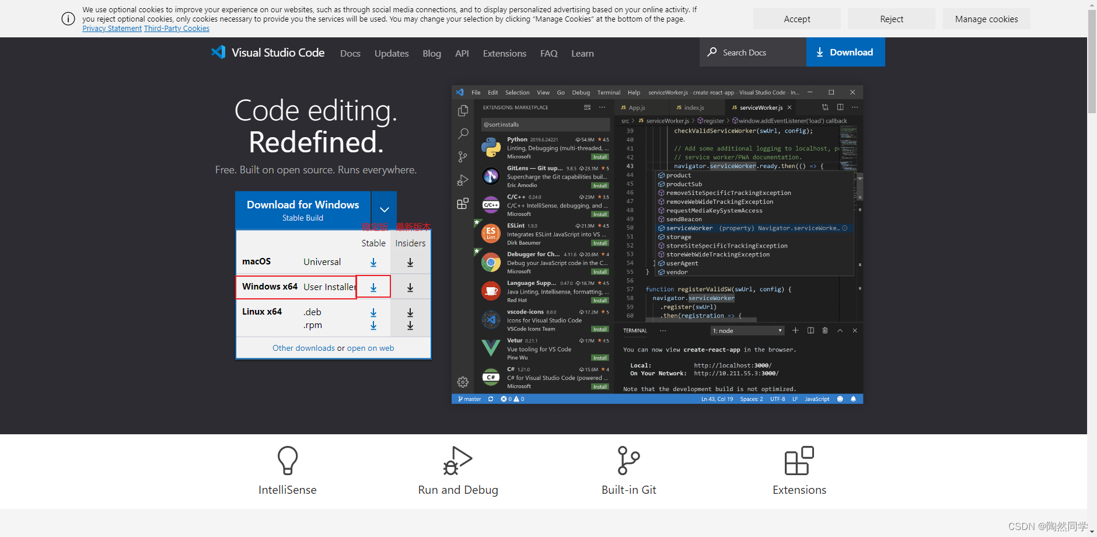Image resolution: width=1097 pixels, height=537 pixels.
Task: Open the Updates nav item
Action: (392, 53)
